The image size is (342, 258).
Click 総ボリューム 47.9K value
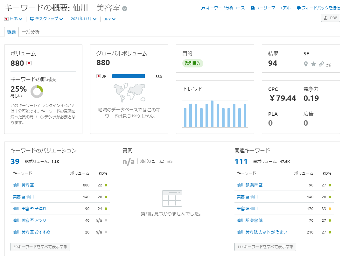point(285,162)
